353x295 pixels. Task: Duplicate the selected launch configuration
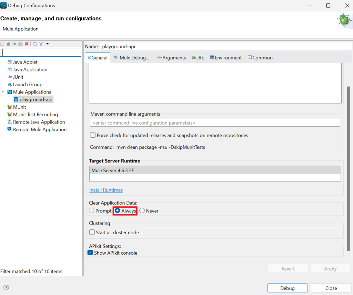(20, 44)
